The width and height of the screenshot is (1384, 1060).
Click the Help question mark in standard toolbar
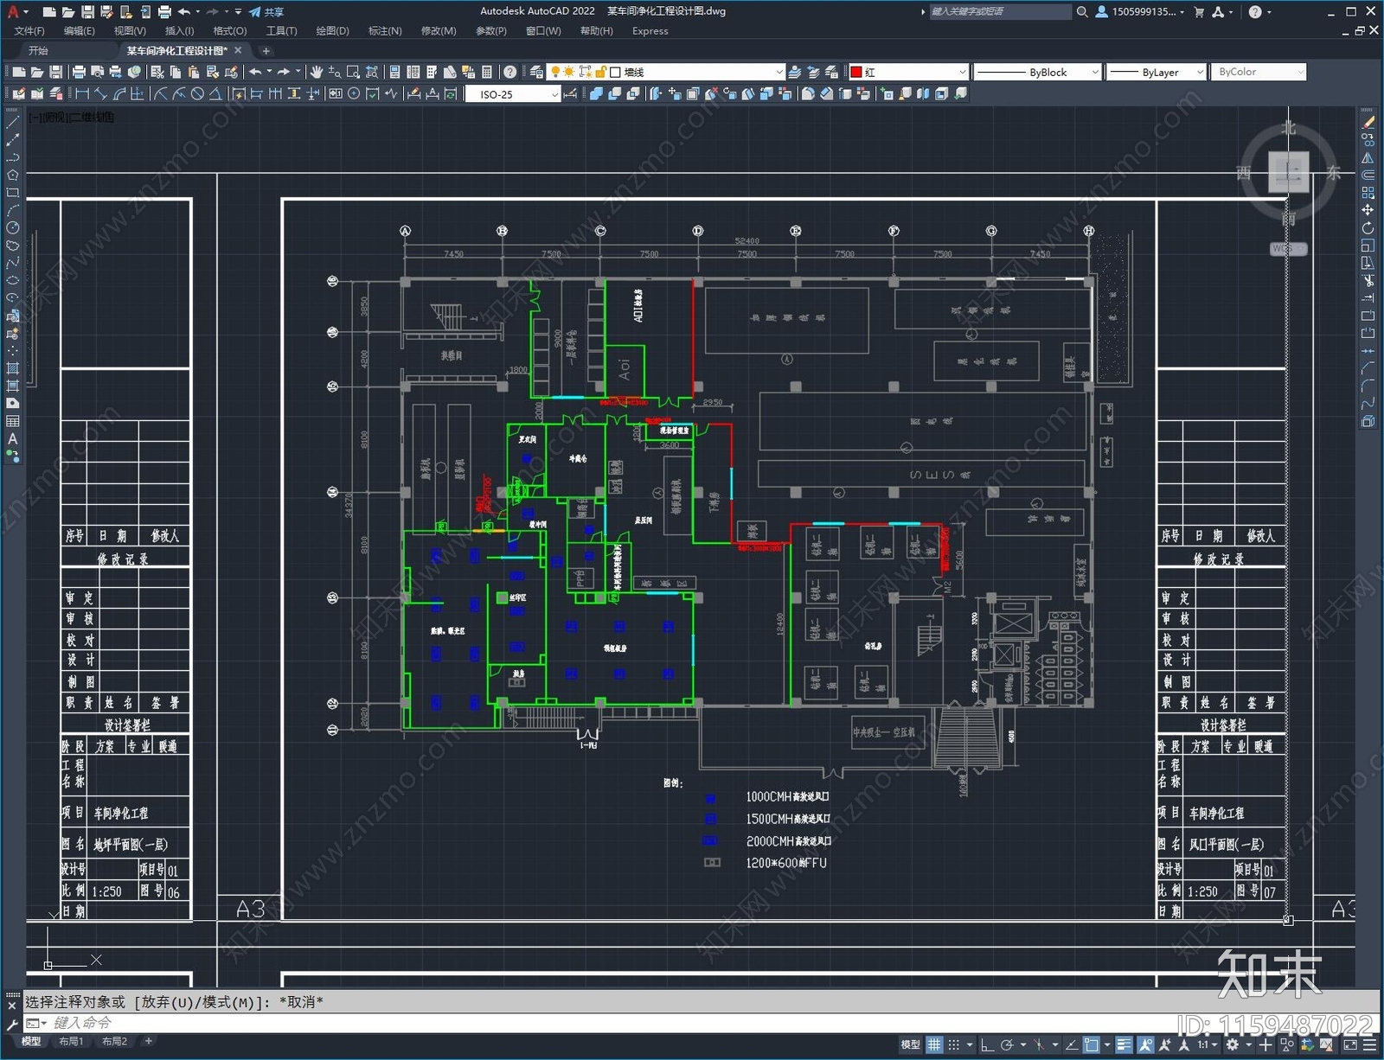coord(510,72)
